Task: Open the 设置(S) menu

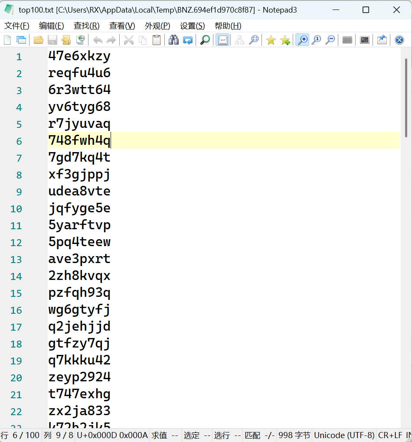Action: [x=192, y=26]
